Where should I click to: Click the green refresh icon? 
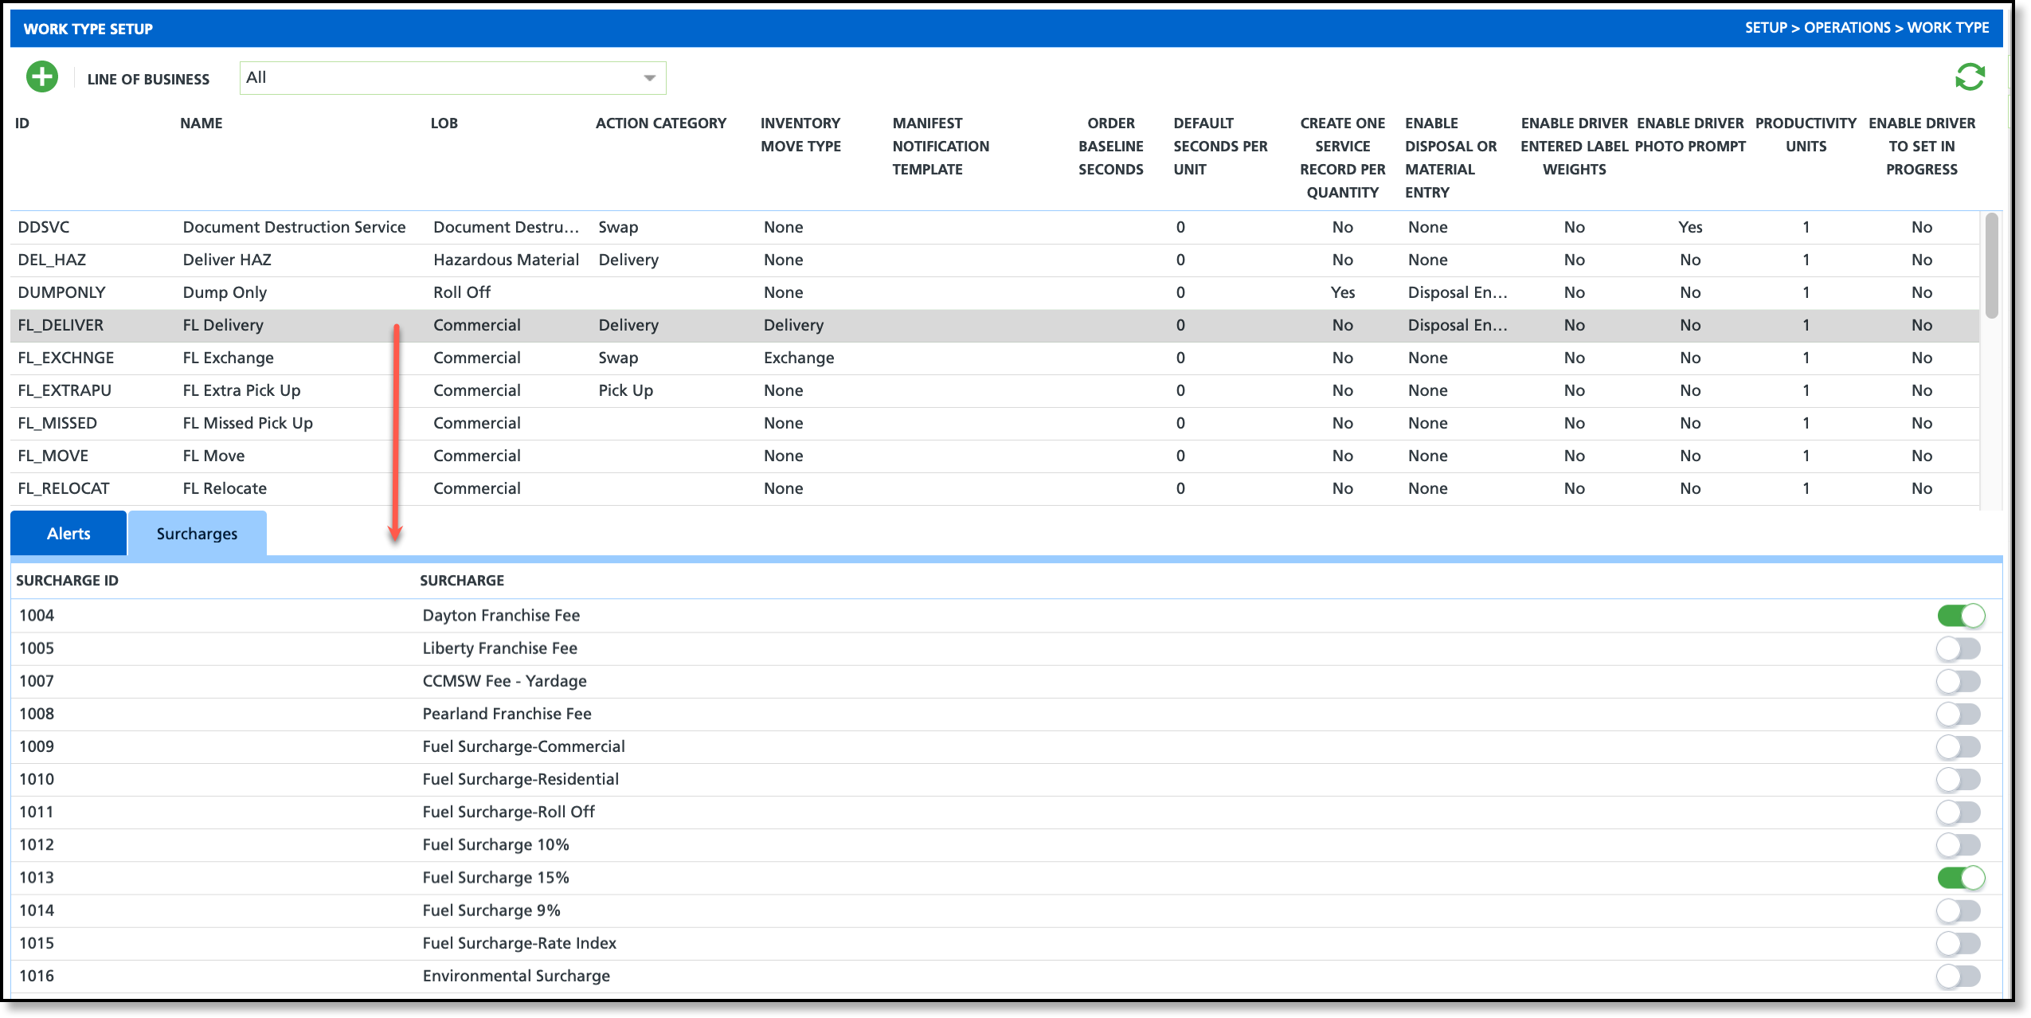[1969, 77]
